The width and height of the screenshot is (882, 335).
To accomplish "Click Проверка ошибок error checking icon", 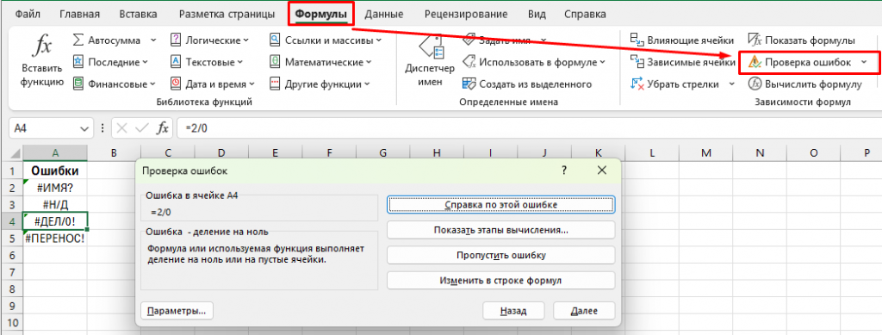I will coord(755,62).
